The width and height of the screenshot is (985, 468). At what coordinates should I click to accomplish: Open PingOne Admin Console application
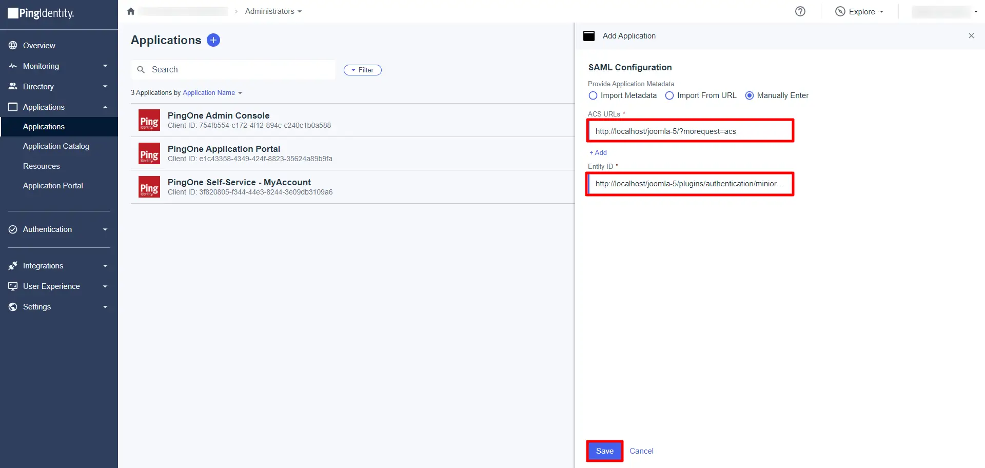coord(352,120)
